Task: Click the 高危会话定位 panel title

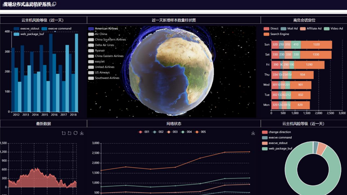Action: (x=304, y=20)
